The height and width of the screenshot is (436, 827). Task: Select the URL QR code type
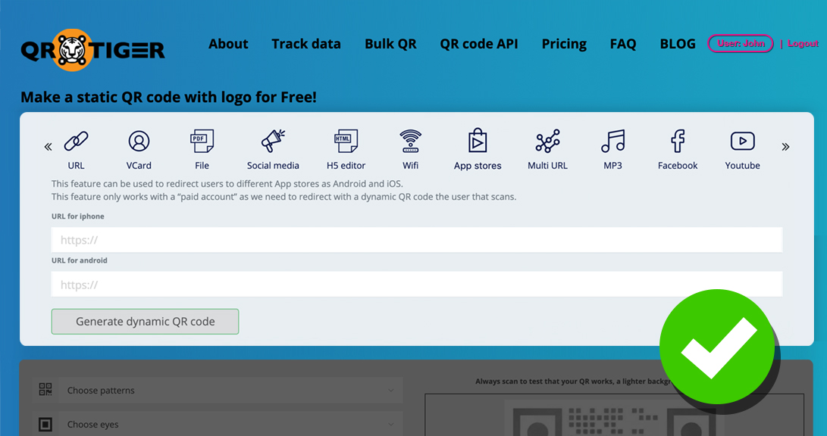pyautogui.click(x=76, y=148)
